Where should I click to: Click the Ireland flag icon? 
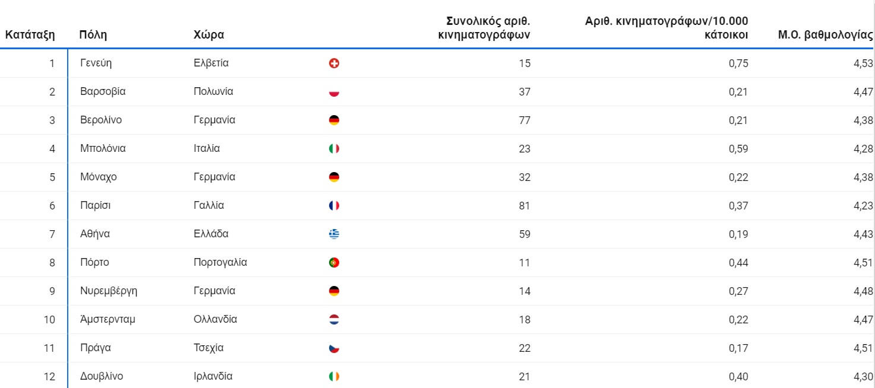pyautogui.click(x=334, y=377)
